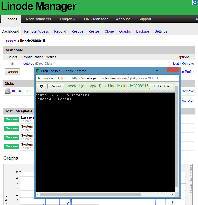
Task: Click the routeros profile link
Action: tap(28, 64)
